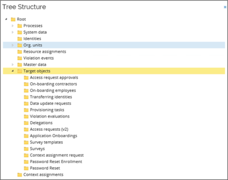Click the Resource assignments folder icon
This screenshot has height=180, width=228.
coord(19,52)
